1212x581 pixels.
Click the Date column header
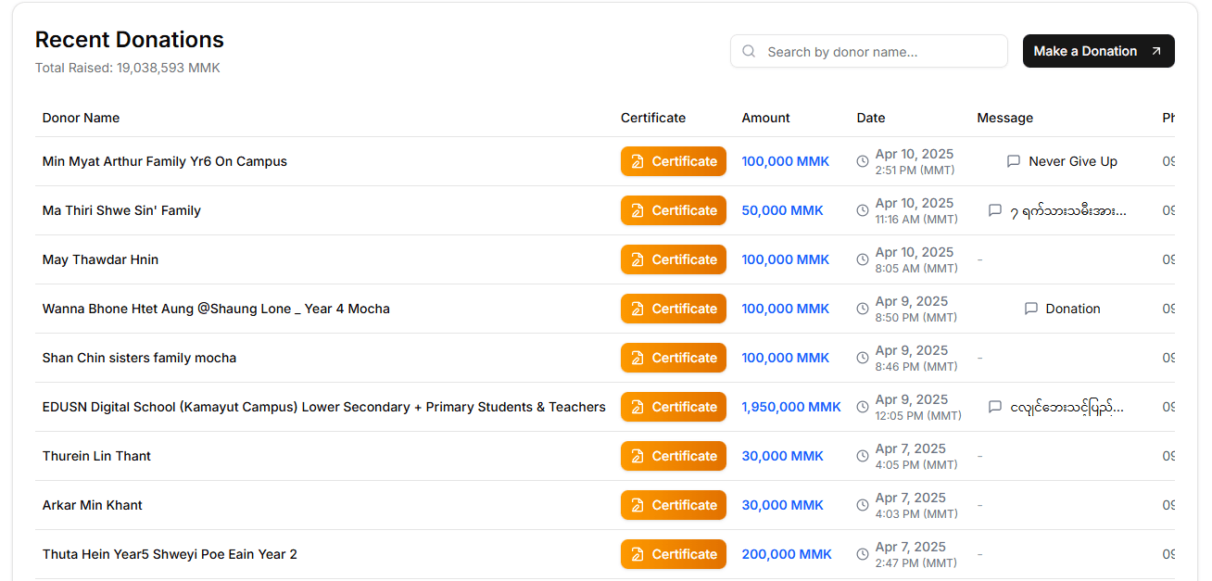point(871,118)
